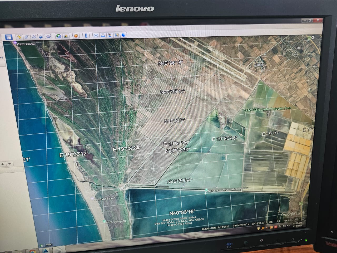Toggle the historical imagery clock button

point(58,36)
